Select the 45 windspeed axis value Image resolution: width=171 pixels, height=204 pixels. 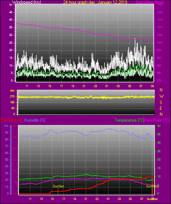pyautogui.click(x=11, y=12)
